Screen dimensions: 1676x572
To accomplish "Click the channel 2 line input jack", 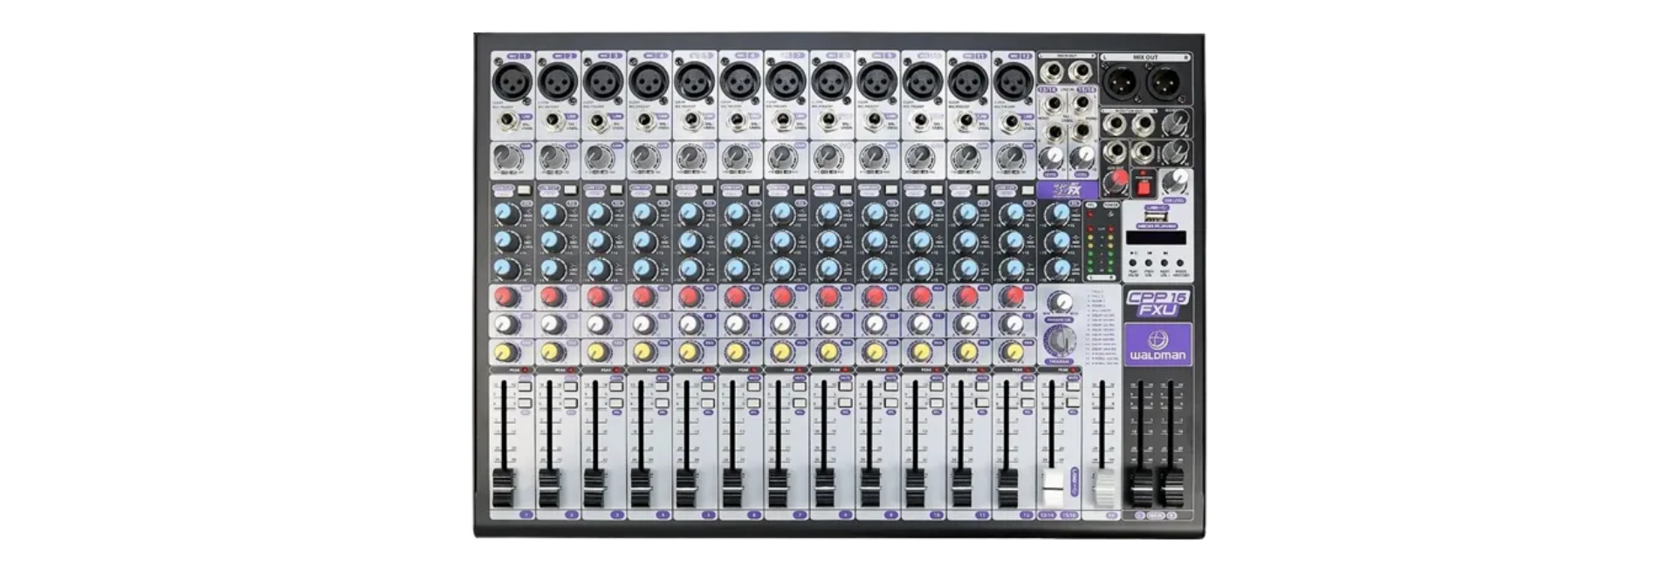I will click(x=553, y=121).
